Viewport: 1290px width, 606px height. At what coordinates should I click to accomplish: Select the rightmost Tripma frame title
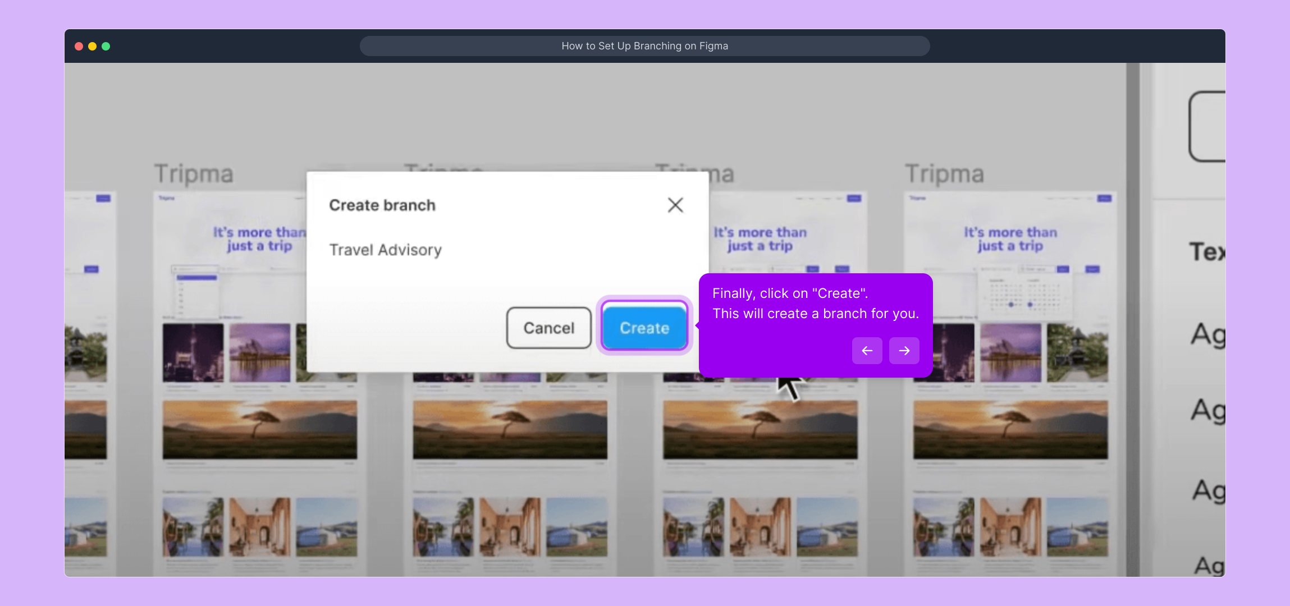944,174
